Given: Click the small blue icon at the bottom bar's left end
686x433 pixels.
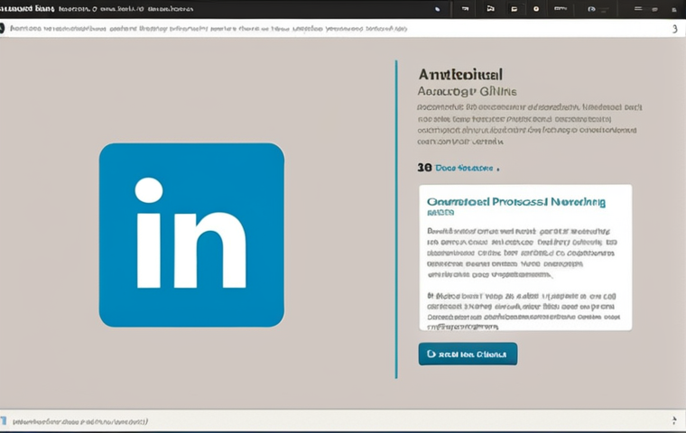Looking at the screenshot, I should (4, 420).
